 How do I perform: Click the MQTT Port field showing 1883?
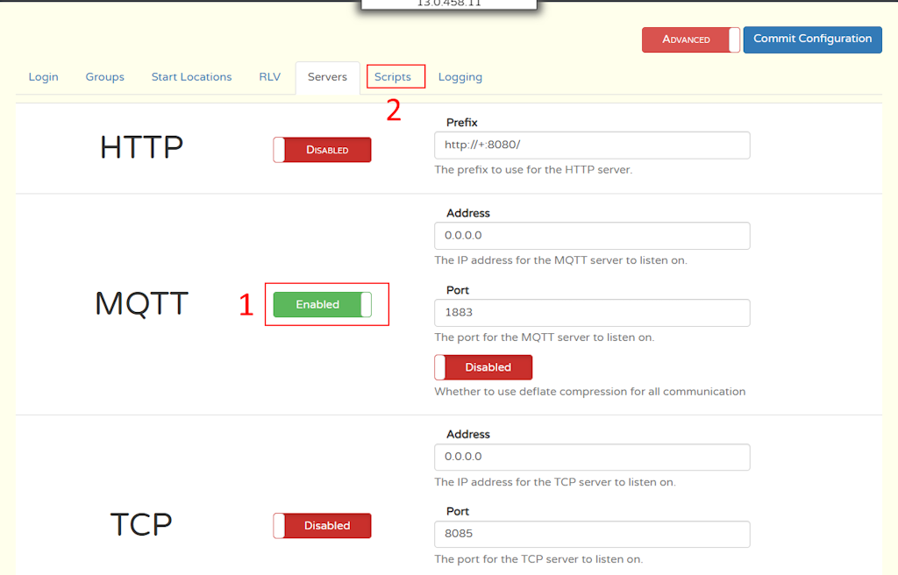[x=592, y=313]
